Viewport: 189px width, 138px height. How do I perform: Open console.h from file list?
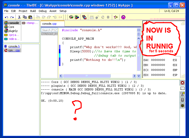click(14, 46)
